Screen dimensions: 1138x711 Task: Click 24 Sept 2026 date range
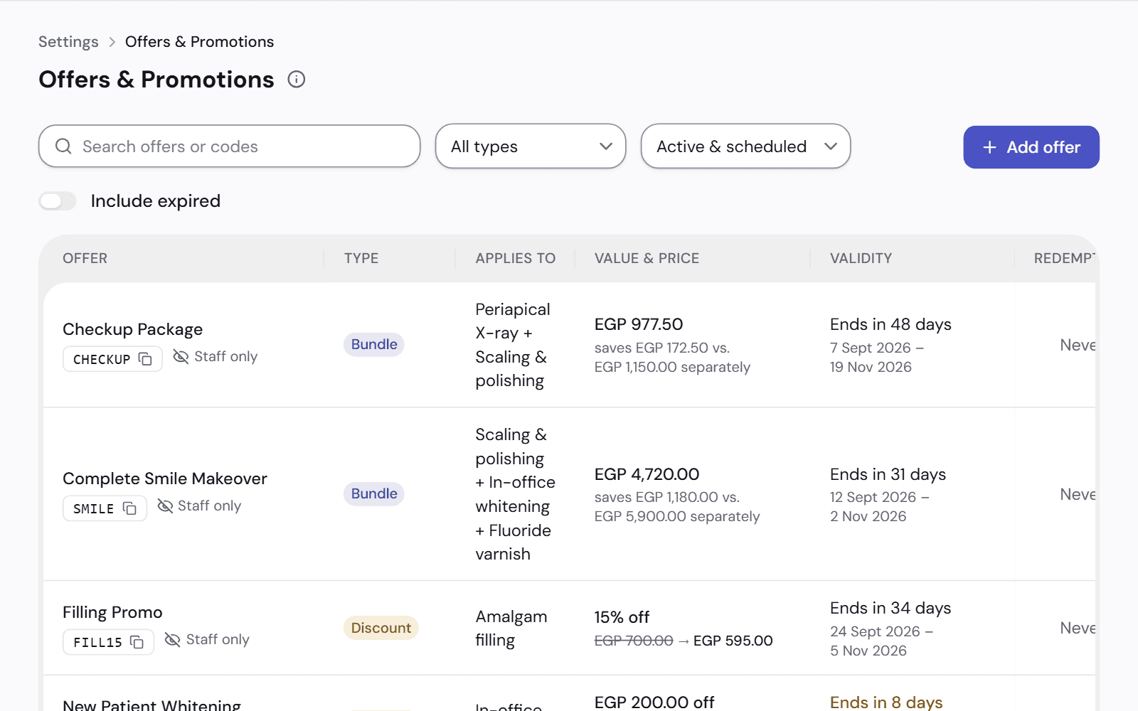point(881,641)
